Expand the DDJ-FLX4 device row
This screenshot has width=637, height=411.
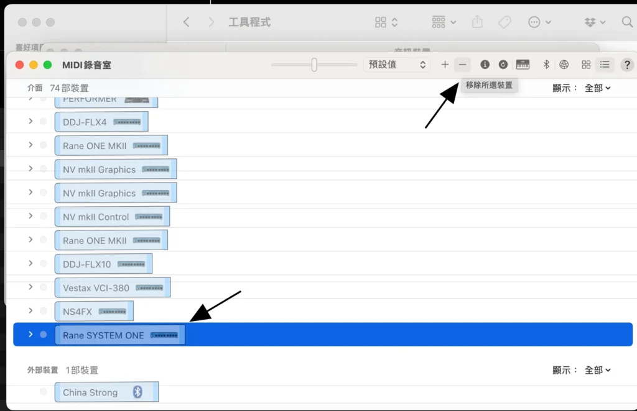click(x=30, y=122)
